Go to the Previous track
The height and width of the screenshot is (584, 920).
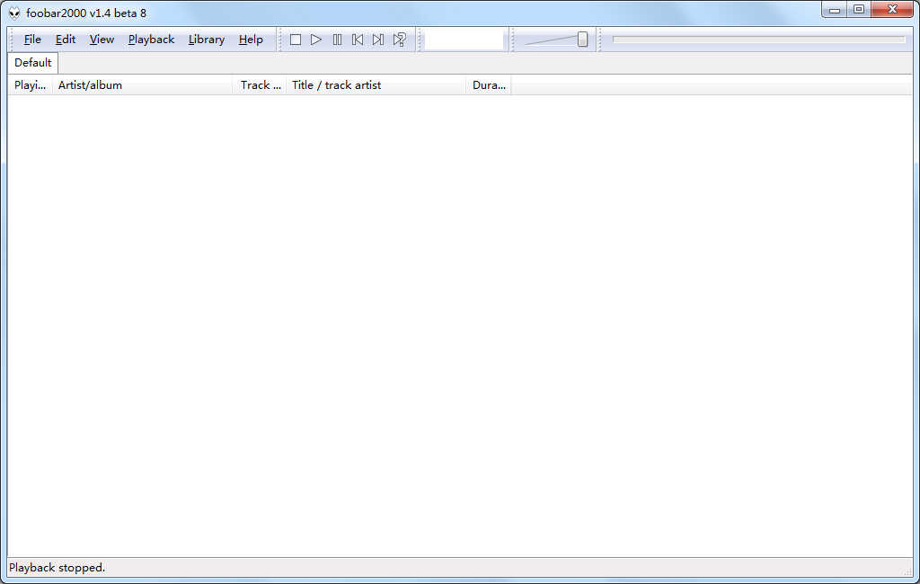pos(358,40)
